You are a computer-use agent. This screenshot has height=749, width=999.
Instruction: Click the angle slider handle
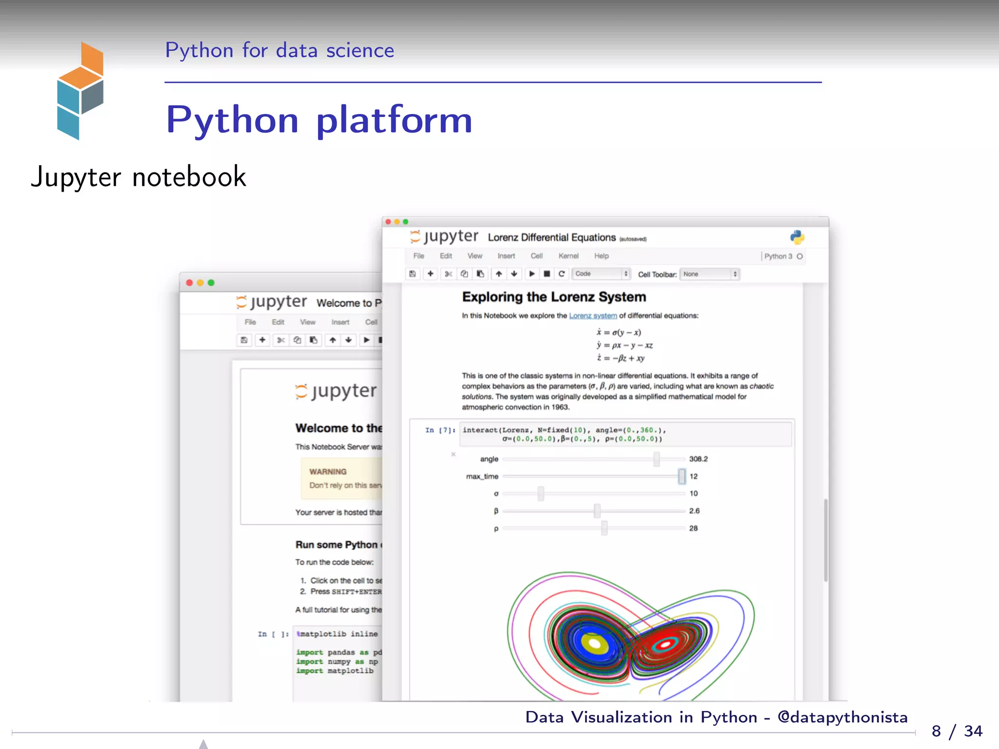(x=657, y=459)
